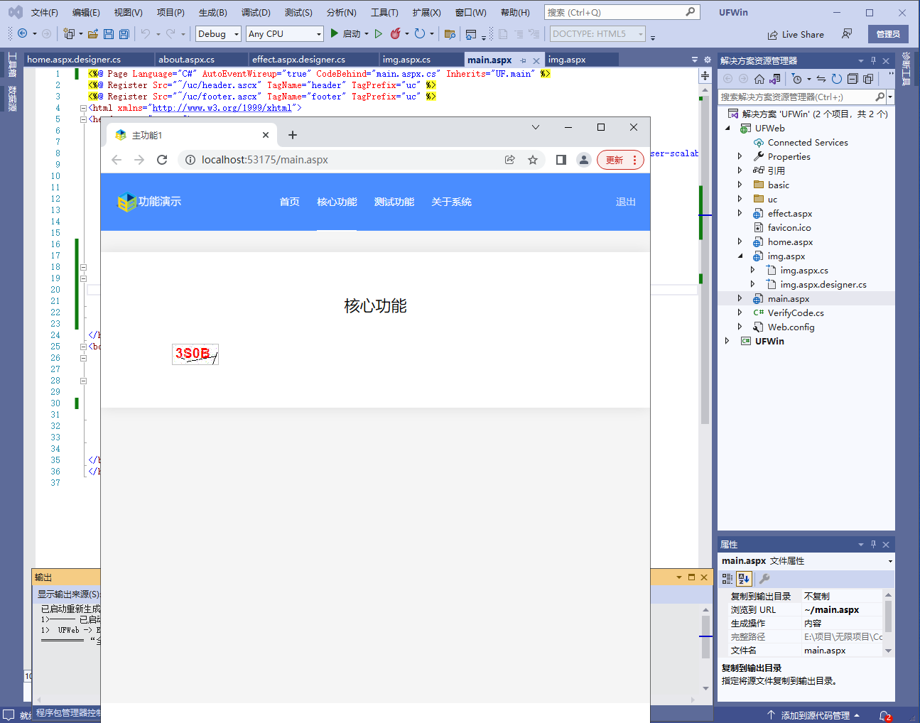Switch to the about.aspx.cs editor tab

[186, 60]
